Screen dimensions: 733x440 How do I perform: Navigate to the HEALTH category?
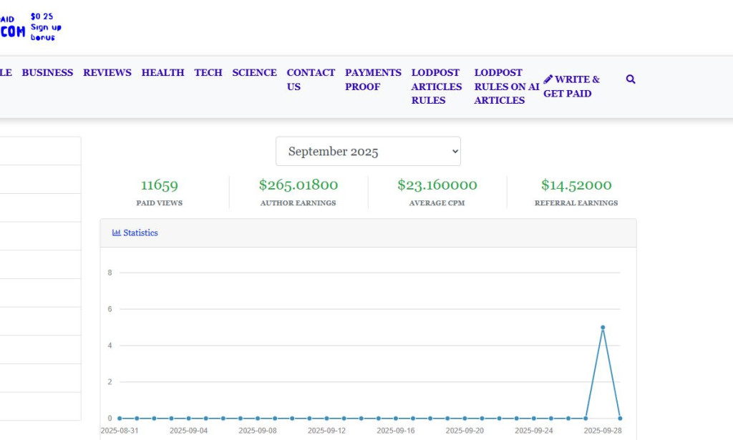tap(162, 72)
